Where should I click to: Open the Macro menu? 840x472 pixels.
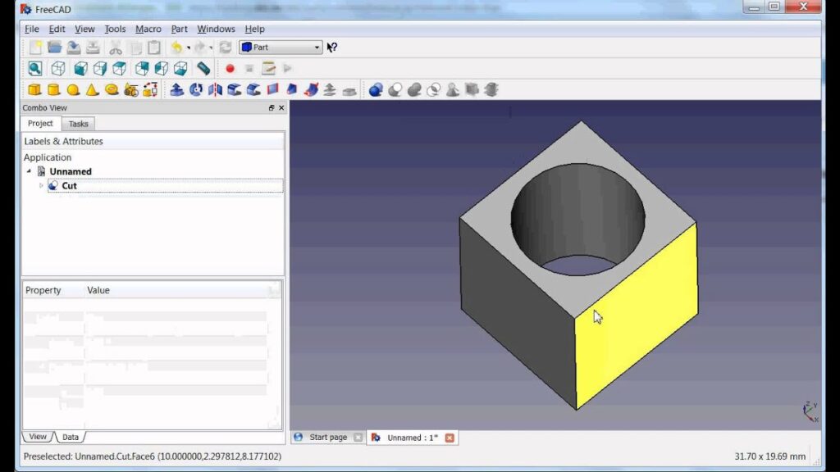148,29
